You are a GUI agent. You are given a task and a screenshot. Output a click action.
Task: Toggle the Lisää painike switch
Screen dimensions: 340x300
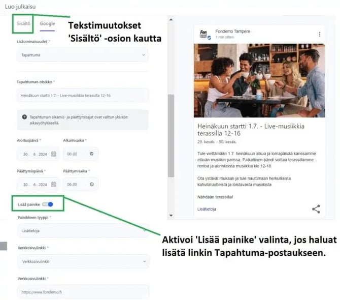click(x=48, y=204)
